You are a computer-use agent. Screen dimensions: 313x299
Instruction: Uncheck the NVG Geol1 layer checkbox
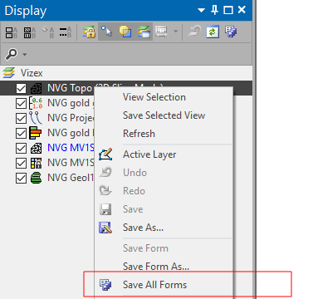21,178
